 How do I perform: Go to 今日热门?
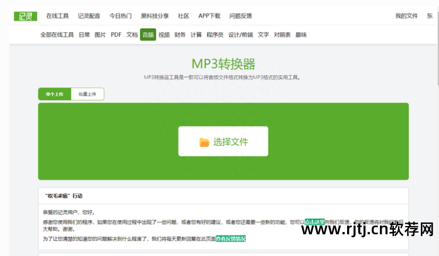tap(121, 16)
